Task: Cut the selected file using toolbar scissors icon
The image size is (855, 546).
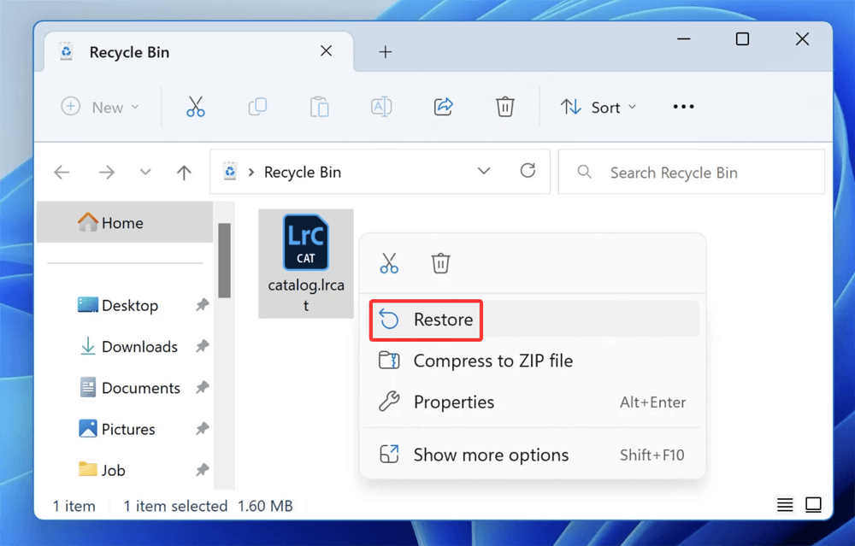Action: [196, 107]
